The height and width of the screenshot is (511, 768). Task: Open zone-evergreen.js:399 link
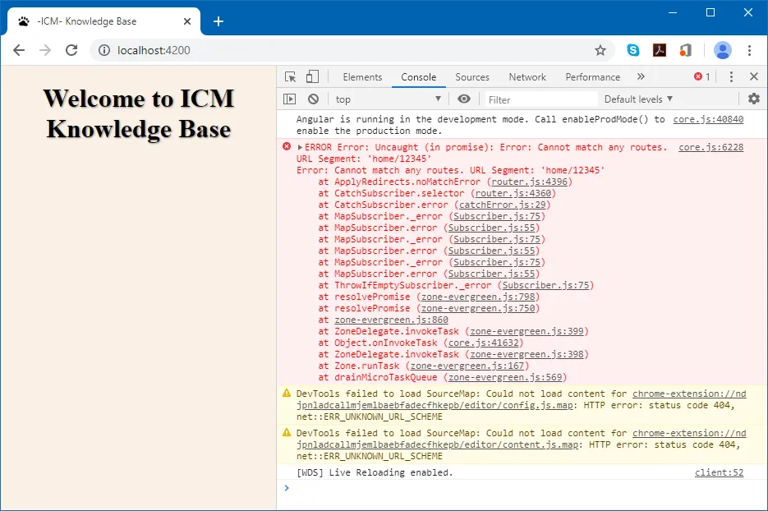[527, 331]
